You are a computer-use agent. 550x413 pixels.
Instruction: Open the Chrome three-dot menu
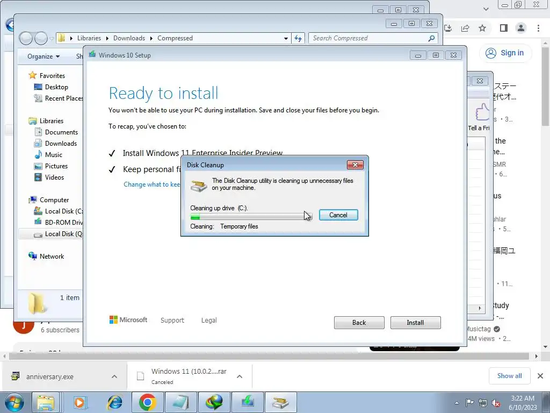[x=538, y=28]
